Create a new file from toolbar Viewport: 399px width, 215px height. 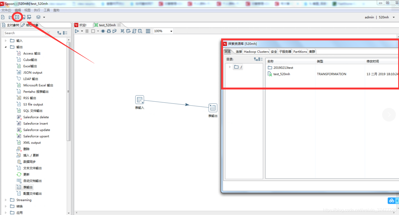3,17
